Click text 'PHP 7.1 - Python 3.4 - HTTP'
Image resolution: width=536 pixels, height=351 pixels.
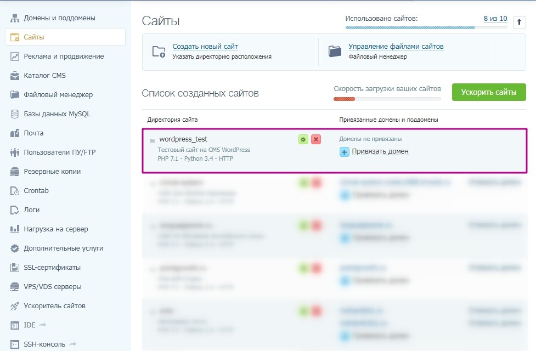tap(195, 158)
